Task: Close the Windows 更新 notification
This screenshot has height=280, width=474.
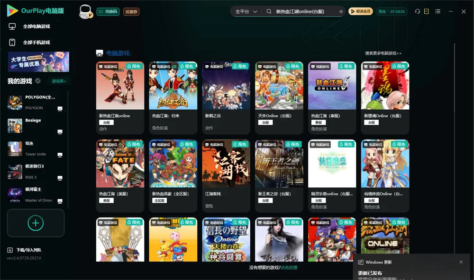Action: [461, 262]
